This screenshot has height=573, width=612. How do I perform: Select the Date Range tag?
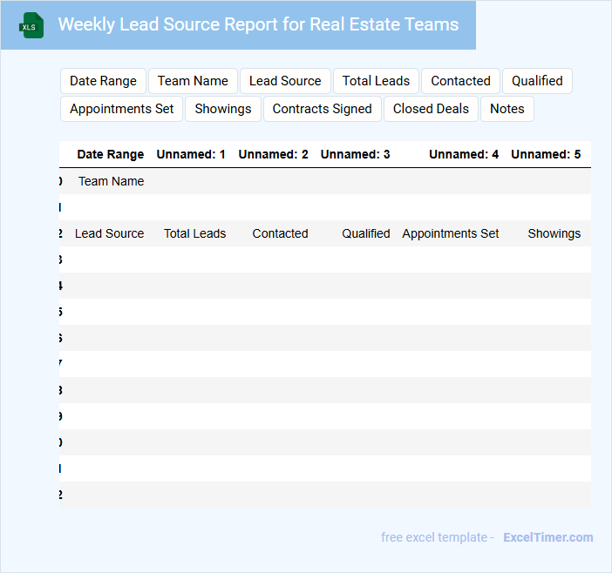pyautogui.click(x=103, y=81)
